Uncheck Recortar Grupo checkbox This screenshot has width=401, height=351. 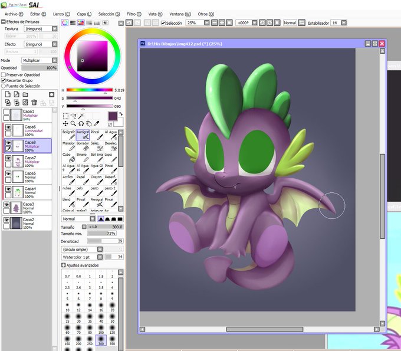pos(4,80)
